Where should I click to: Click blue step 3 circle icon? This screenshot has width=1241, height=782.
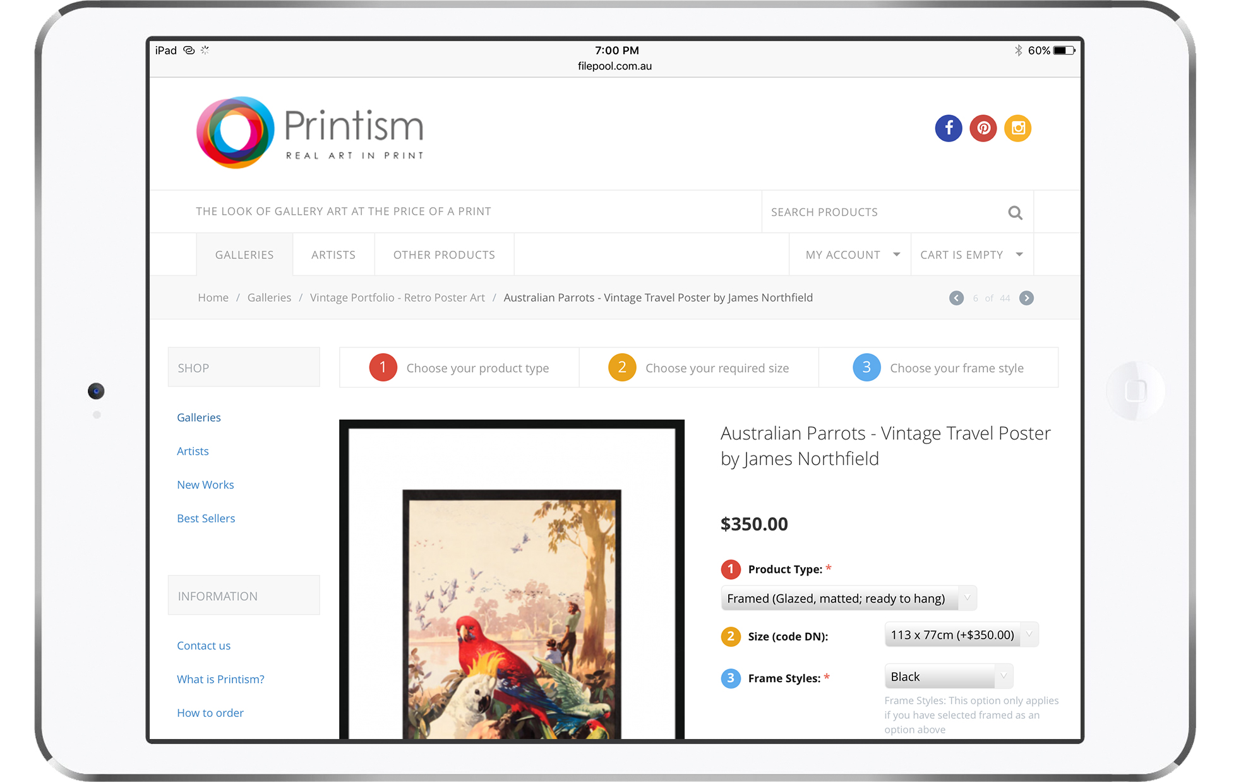866,368
